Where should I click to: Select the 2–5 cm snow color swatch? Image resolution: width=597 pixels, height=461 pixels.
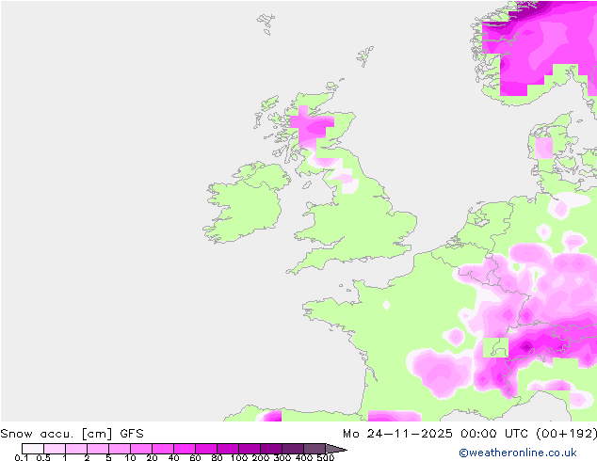98,449
